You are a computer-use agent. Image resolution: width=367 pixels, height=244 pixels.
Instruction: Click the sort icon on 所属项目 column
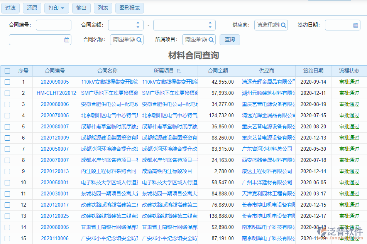pyautogui.click(x=178, y=71)
